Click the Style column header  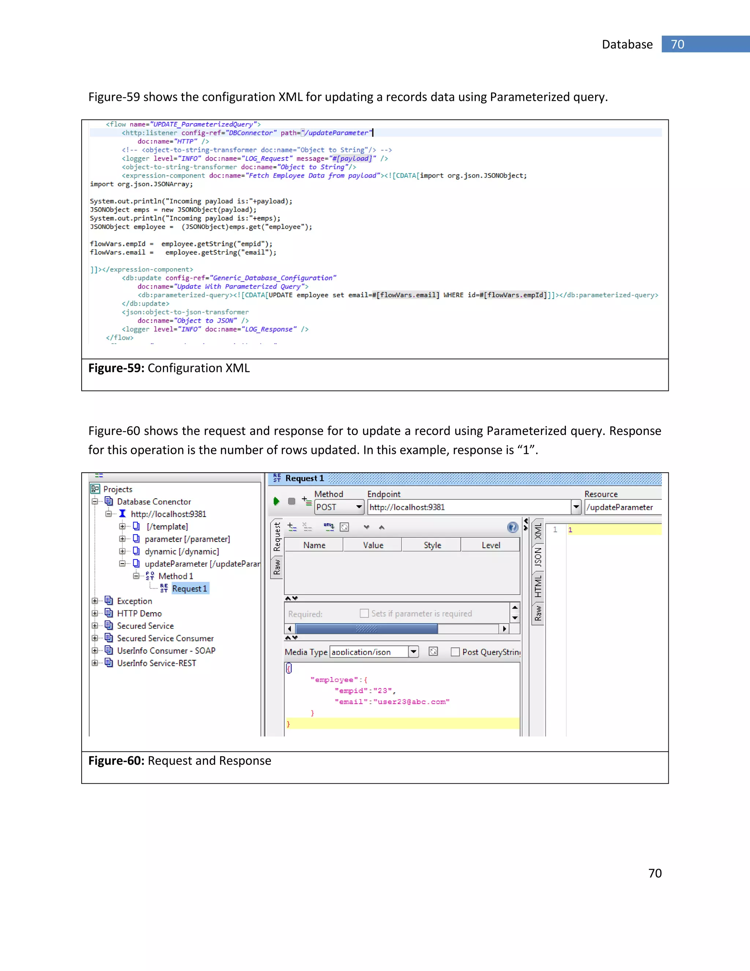pos(432,545)
